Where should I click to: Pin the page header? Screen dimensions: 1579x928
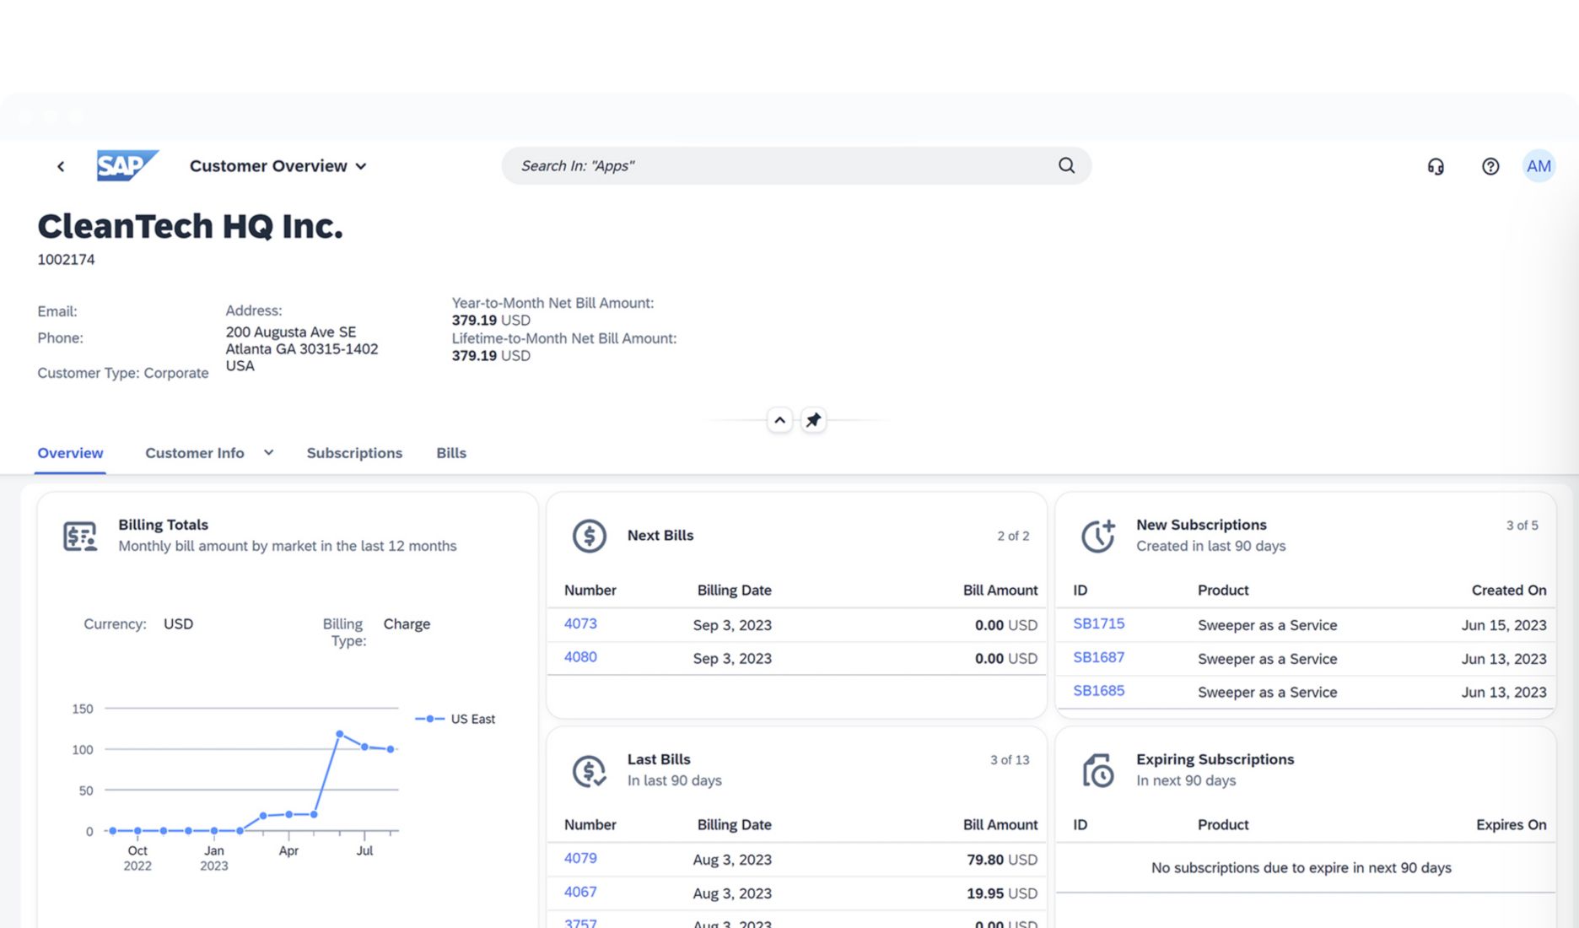coord(813,419)
